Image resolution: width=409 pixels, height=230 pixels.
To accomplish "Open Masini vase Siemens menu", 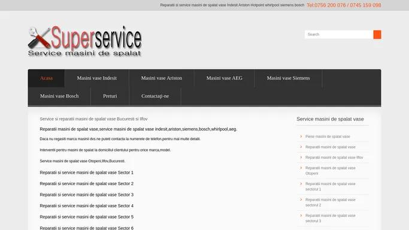I will [288, 78].
